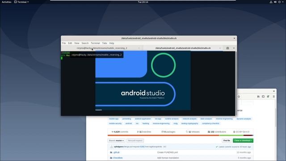This screenshot has height=161, width=286.
Task: Click the mobile-security topic tag
Action: tap(115, 123)
